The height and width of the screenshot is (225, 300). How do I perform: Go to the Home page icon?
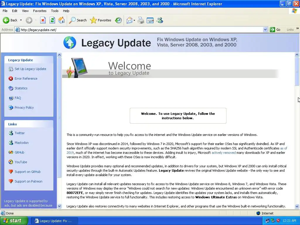62,20
